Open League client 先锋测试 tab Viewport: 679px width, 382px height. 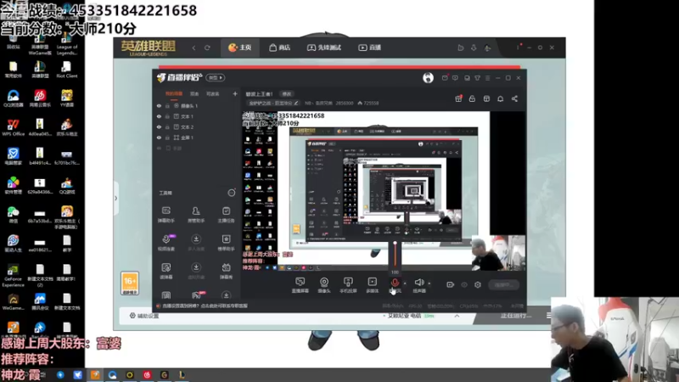tap(324, 48)
